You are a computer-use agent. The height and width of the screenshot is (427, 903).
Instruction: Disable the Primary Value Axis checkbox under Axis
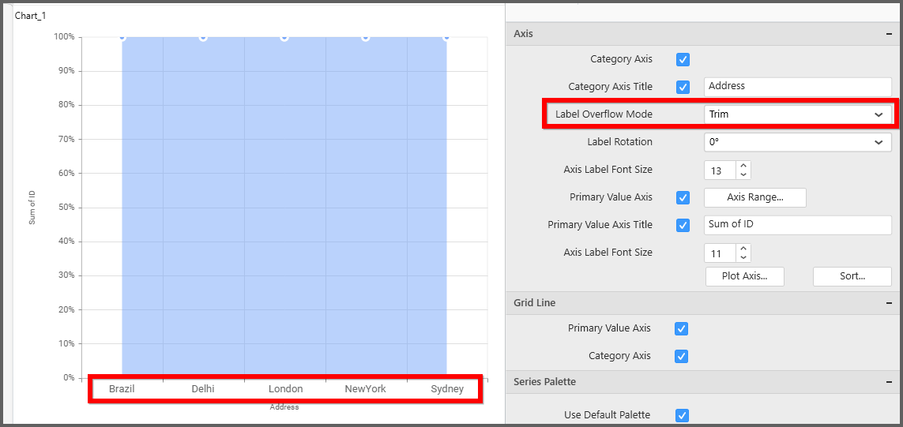point(683,198)
